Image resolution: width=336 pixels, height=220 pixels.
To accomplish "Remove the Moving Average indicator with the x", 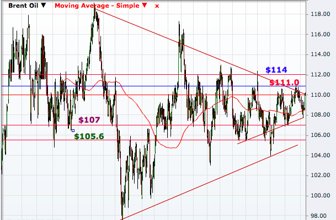I will pyautogui.click(x=157, y=6).
